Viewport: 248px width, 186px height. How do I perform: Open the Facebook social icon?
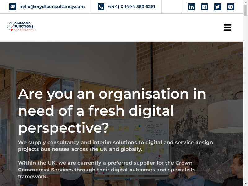point(205,7)
